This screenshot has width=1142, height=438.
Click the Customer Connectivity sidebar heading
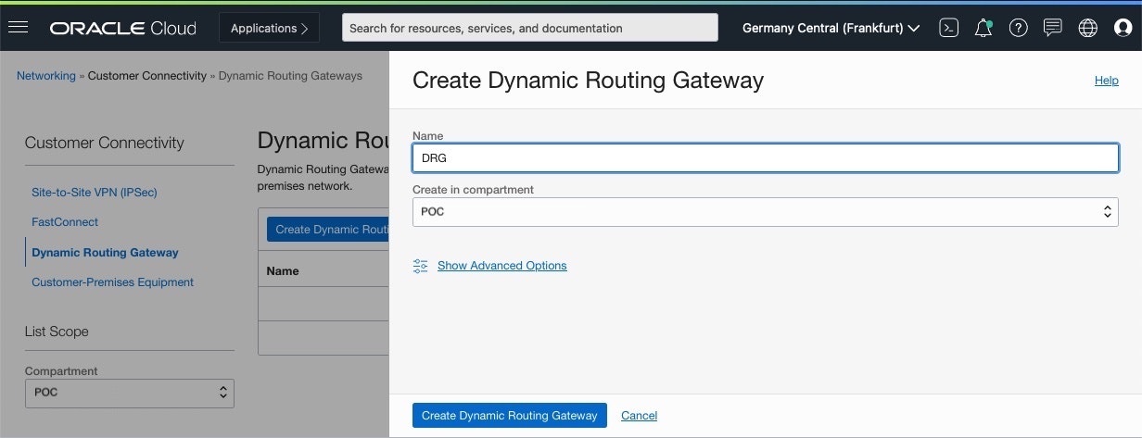tap(105, 143)
